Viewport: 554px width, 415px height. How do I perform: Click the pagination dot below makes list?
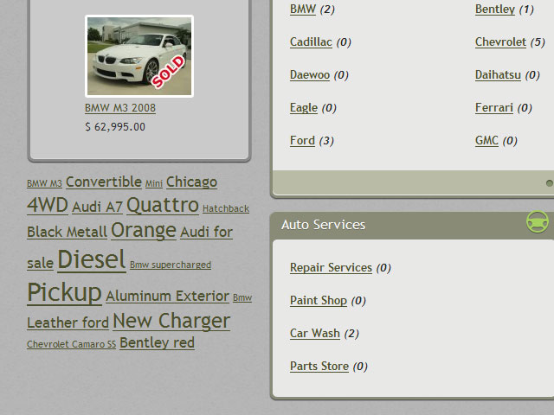[550, 183]
